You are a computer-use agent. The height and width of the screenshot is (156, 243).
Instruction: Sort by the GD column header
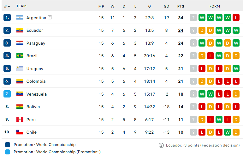(x=166, y=6)
